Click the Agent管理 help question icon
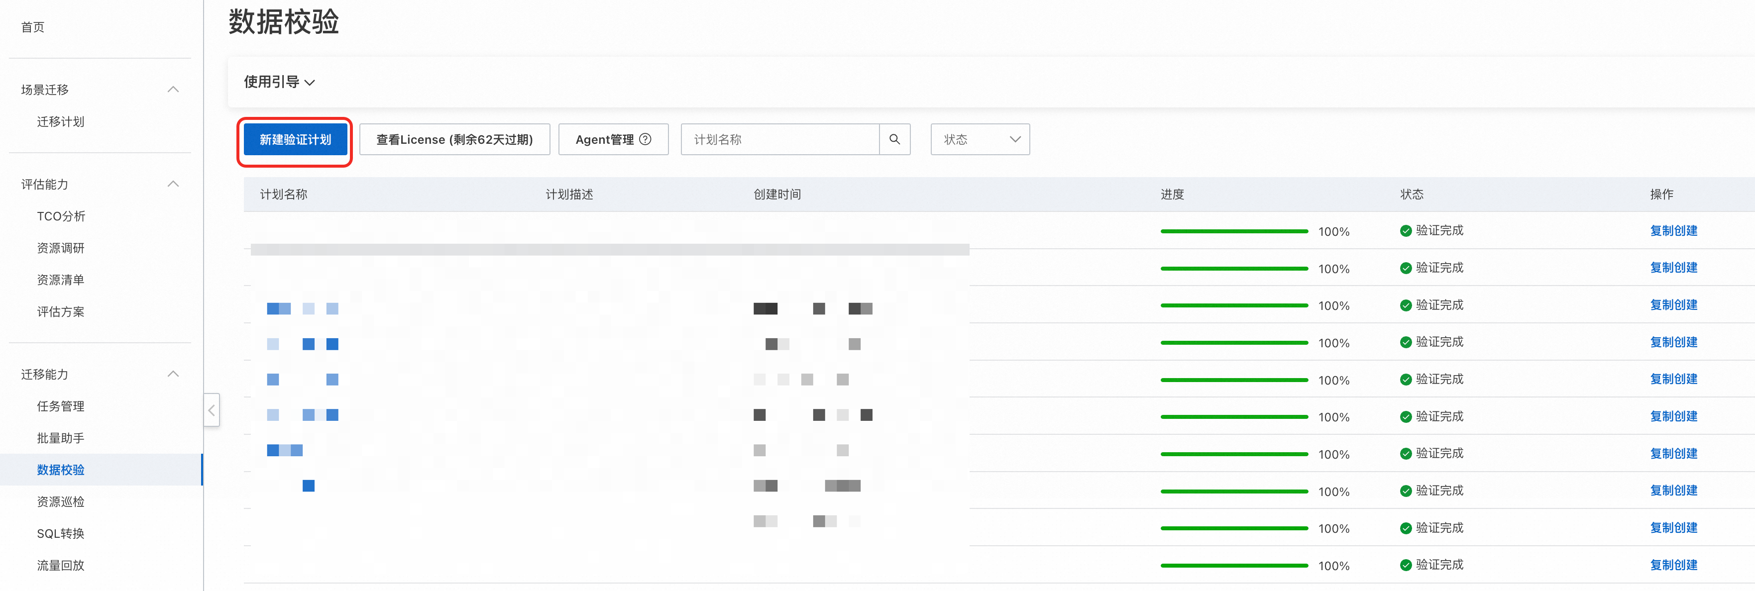1755x591 pixels. click(x=645, y=139)
